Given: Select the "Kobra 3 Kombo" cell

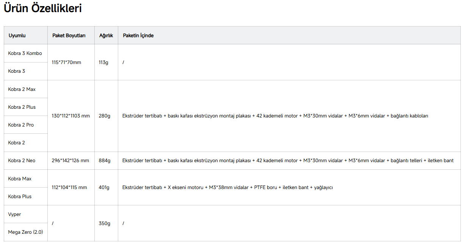Looking at the screenshot, I should click(25, 53).
